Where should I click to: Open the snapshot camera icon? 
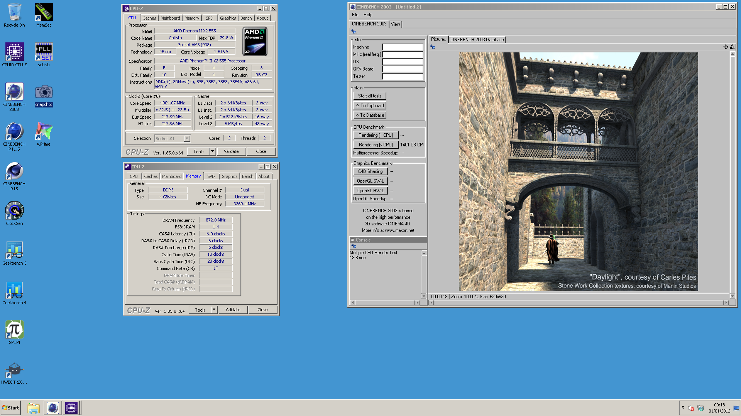(x=44, y=96)
